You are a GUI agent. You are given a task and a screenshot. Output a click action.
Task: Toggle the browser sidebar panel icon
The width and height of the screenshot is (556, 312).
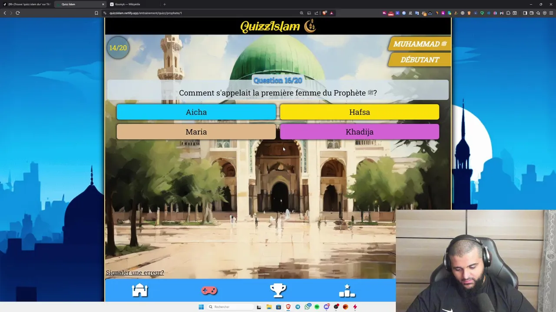click(525, 13)
